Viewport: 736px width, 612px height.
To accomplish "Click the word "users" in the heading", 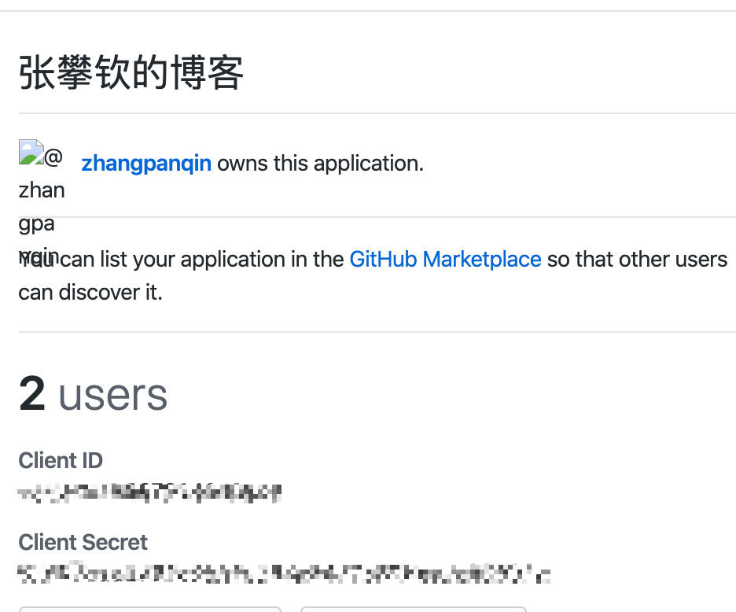I will 113,394.
